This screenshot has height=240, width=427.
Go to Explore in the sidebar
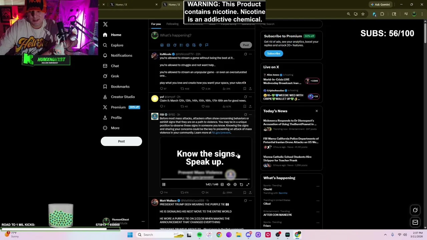pos(113,45)
